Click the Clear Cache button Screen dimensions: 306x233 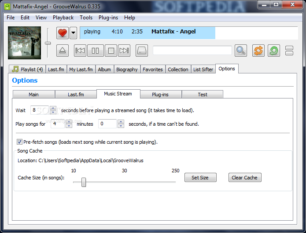point(245,178)
